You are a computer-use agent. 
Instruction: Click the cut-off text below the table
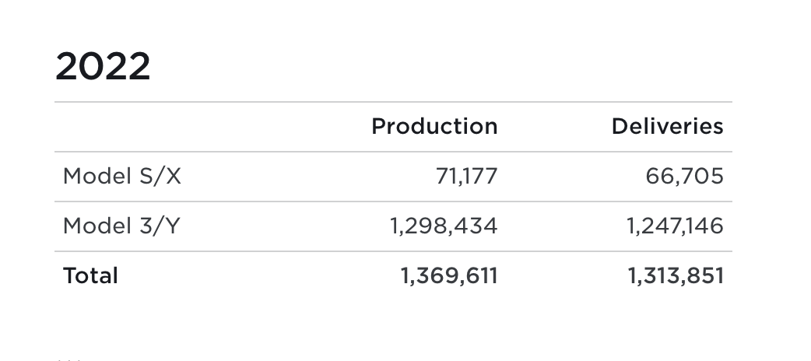click(x=69, y=359)
